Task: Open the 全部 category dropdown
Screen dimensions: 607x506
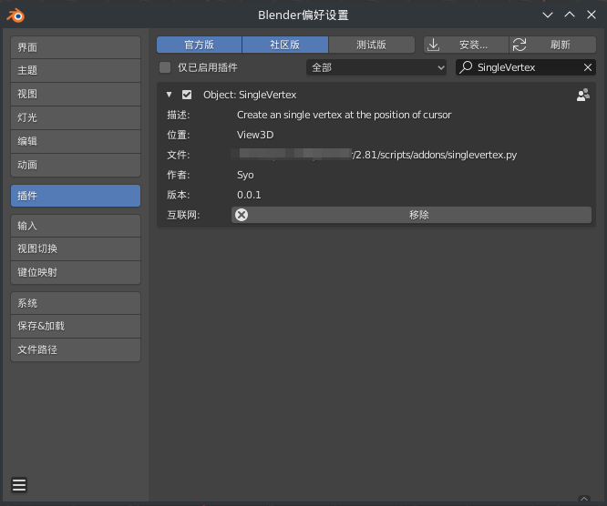Action: click(x=376, y=67)
